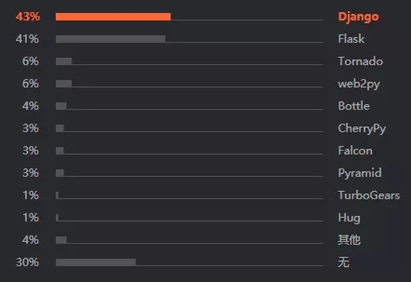The image size is (411, 282).
Task: Click the 43% percentage text
Action: click(x=28, y=17)
